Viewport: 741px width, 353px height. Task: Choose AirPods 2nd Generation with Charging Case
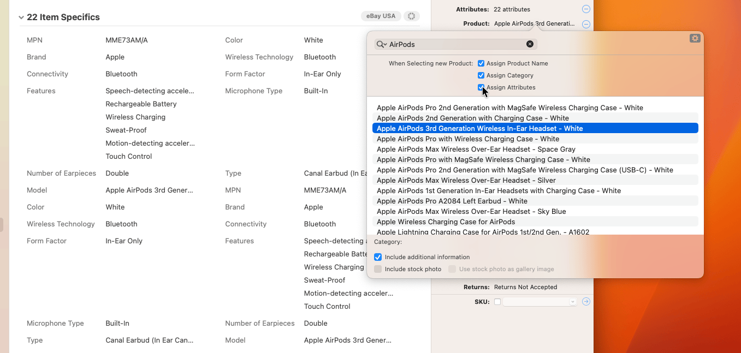click(535, 118)
